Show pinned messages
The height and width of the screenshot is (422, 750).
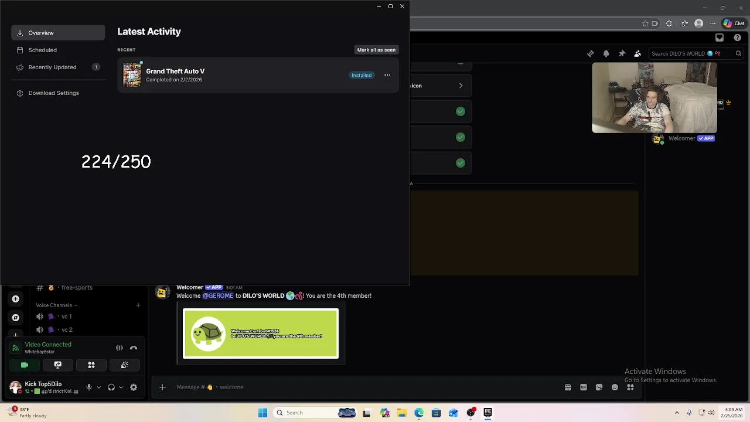click(x=622, y=53)
